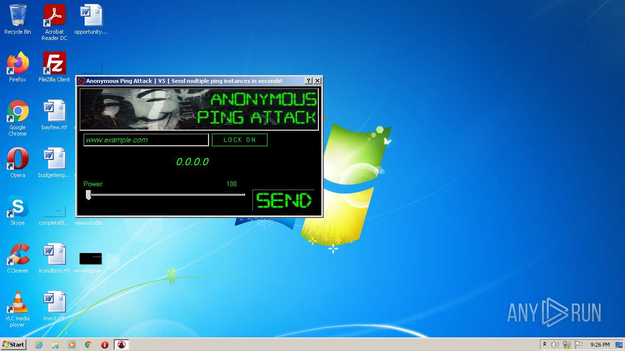Click the Anonymous Ping Attack banner image
The width and height of the screenshot is (625, 351).
tap(199, 109)
